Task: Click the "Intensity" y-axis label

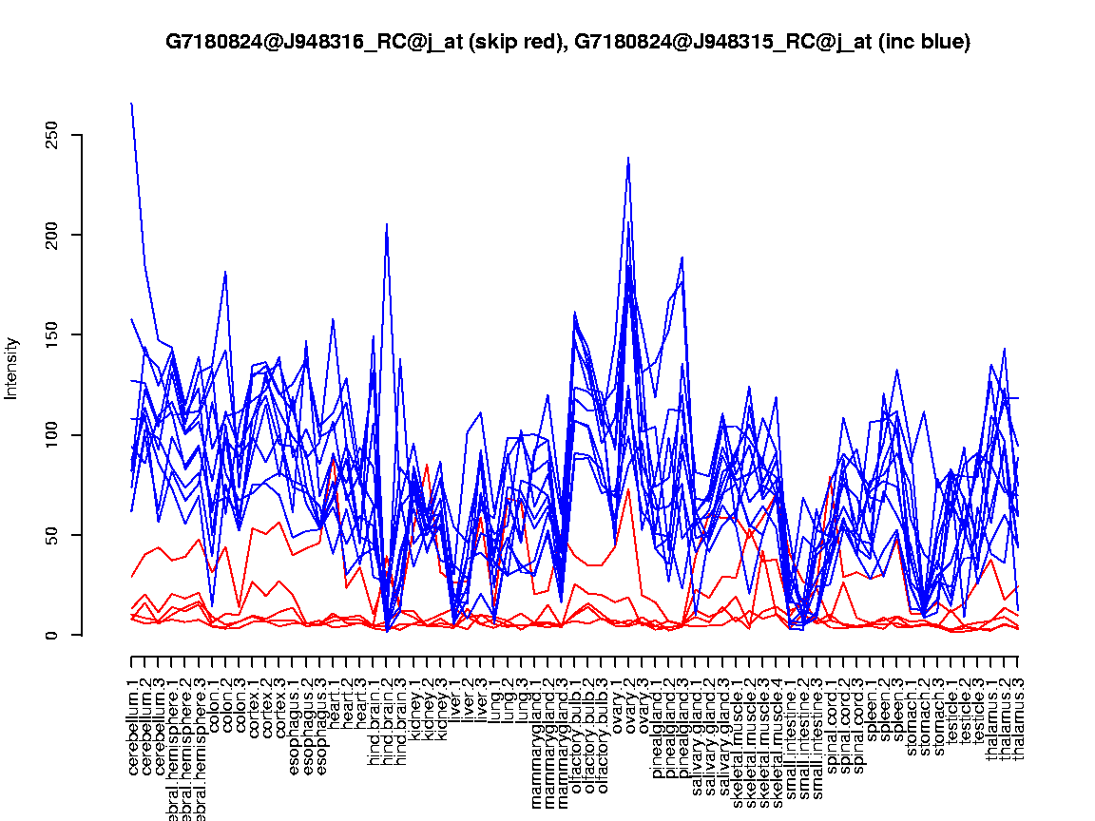Action: 12,368
